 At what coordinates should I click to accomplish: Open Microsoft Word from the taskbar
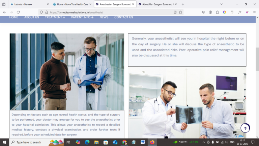click(143, 142)
